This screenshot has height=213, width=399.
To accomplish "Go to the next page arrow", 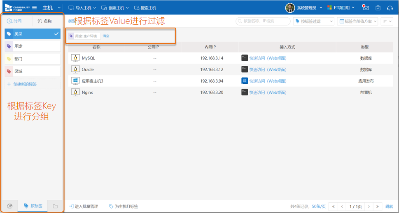I will [369, 206].
